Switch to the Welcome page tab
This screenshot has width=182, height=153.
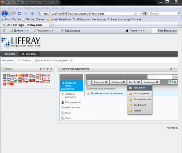pyautogui.click(x=10, y=54)
